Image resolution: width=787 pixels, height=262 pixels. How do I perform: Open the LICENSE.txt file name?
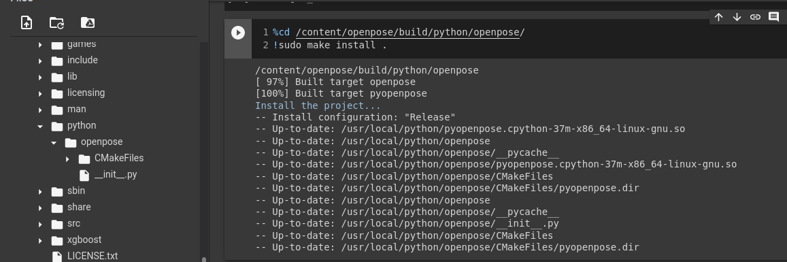[93, 256]
